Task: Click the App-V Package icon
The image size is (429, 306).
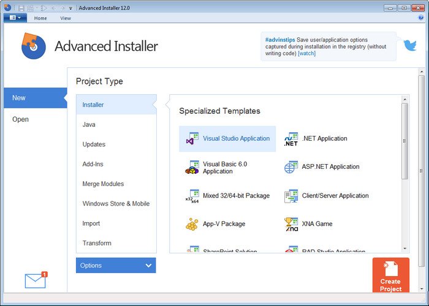Action: click(192, 225)
